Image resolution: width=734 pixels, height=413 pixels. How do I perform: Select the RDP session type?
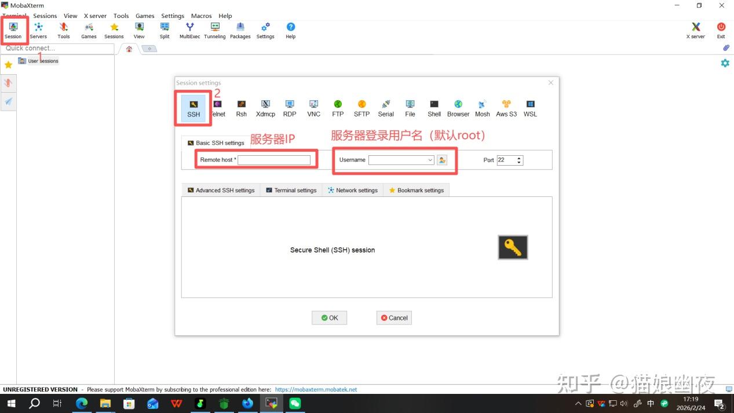[x=290, y=108]
